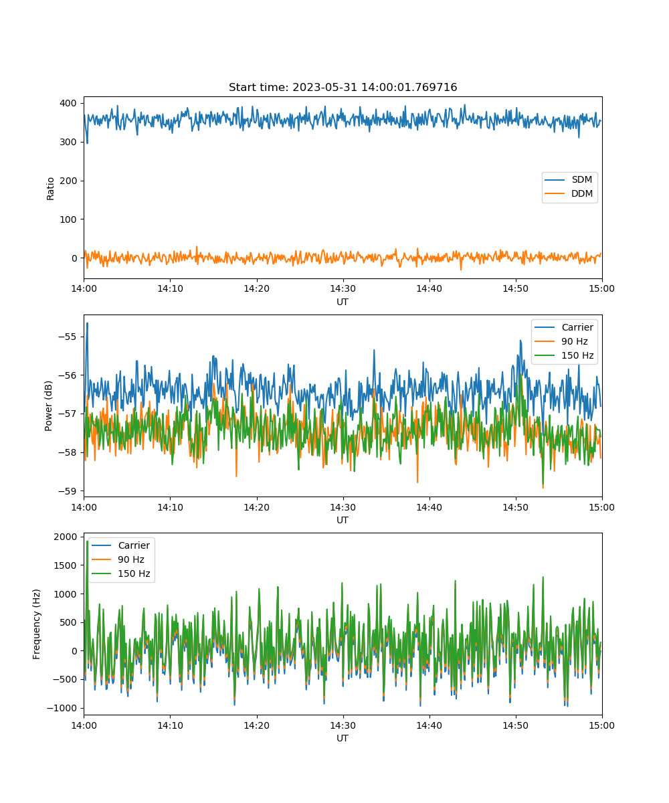Click the 90 Hz legend entry in Power plot
Screen dimensions: 669x803
point(561,341)
